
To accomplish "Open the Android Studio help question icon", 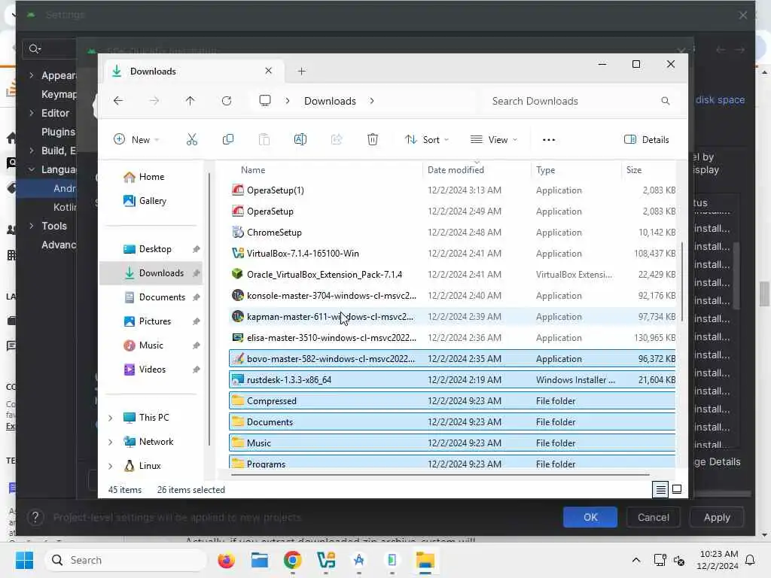I will (35, 517).
